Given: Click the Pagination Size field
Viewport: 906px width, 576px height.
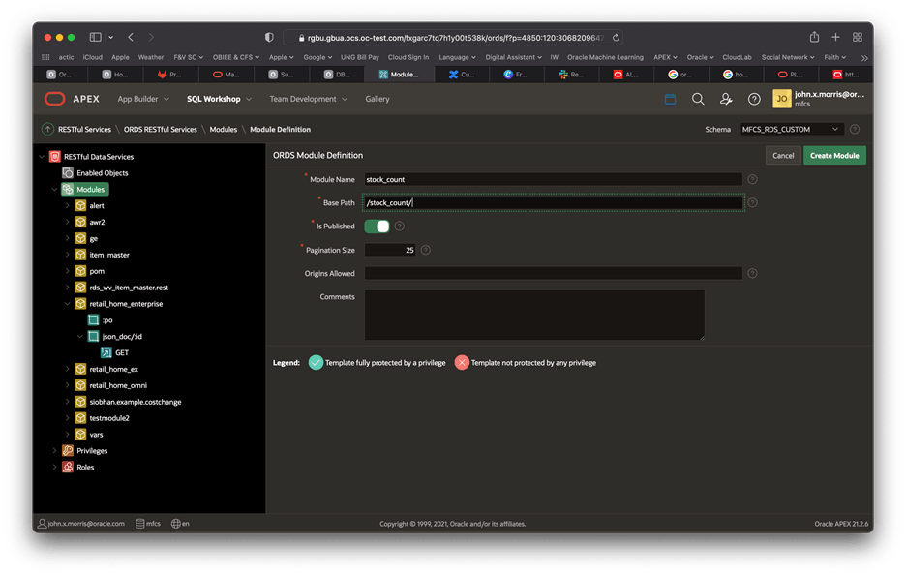Looking at the screenshot, I should pyautogui.click(x=389, y=250).
